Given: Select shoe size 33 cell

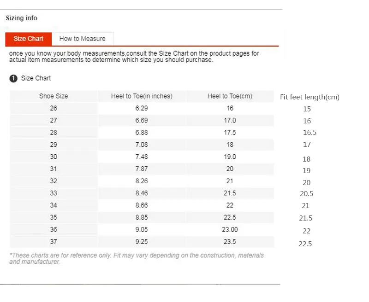Looking at the screenshot, I should point(54,193).
